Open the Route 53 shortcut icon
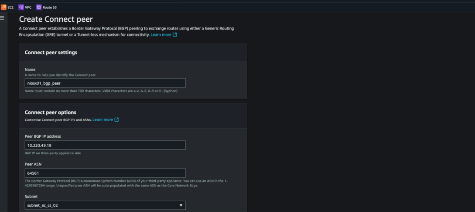The width and height of the screenshot is (475, 212). 39,7
